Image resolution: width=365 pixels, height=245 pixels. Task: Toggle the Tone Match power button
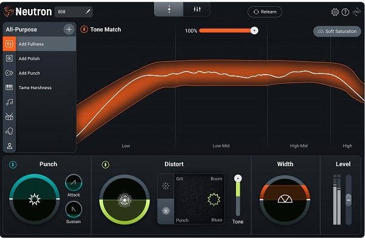tap(84, 30)
